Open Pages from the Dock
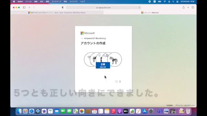207x116 pixels. [x=138, y=111]
